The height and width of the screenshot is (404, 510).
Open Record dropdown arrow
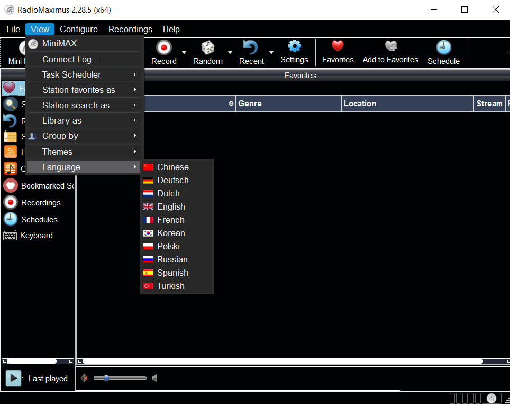(184, 52)
